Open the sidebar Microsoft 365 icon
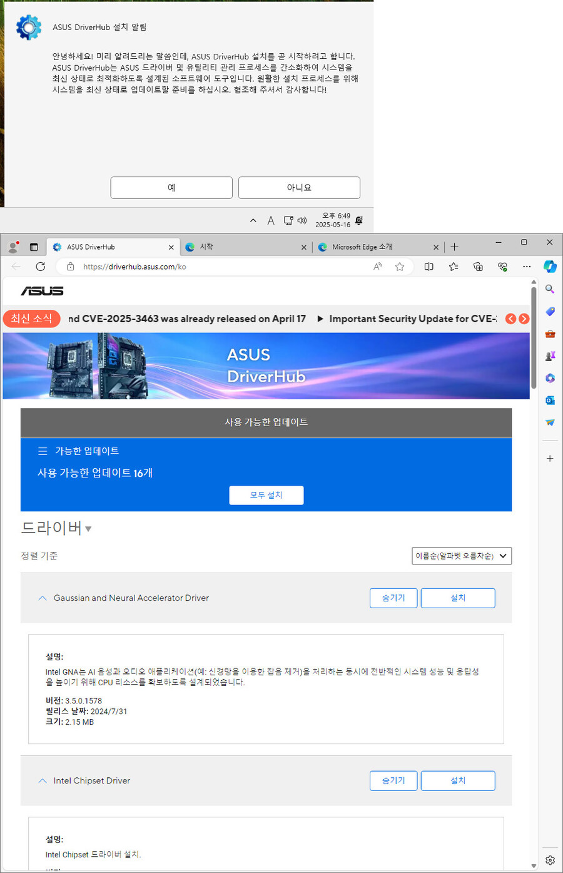The height and width of the screenshot is (873, 563). pos(550,378)
